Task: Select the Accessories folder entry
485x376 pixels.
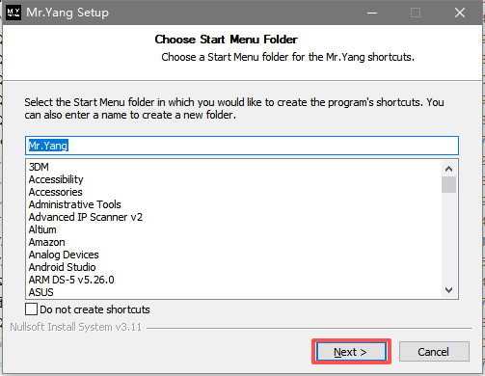Action: coord(56,192)
